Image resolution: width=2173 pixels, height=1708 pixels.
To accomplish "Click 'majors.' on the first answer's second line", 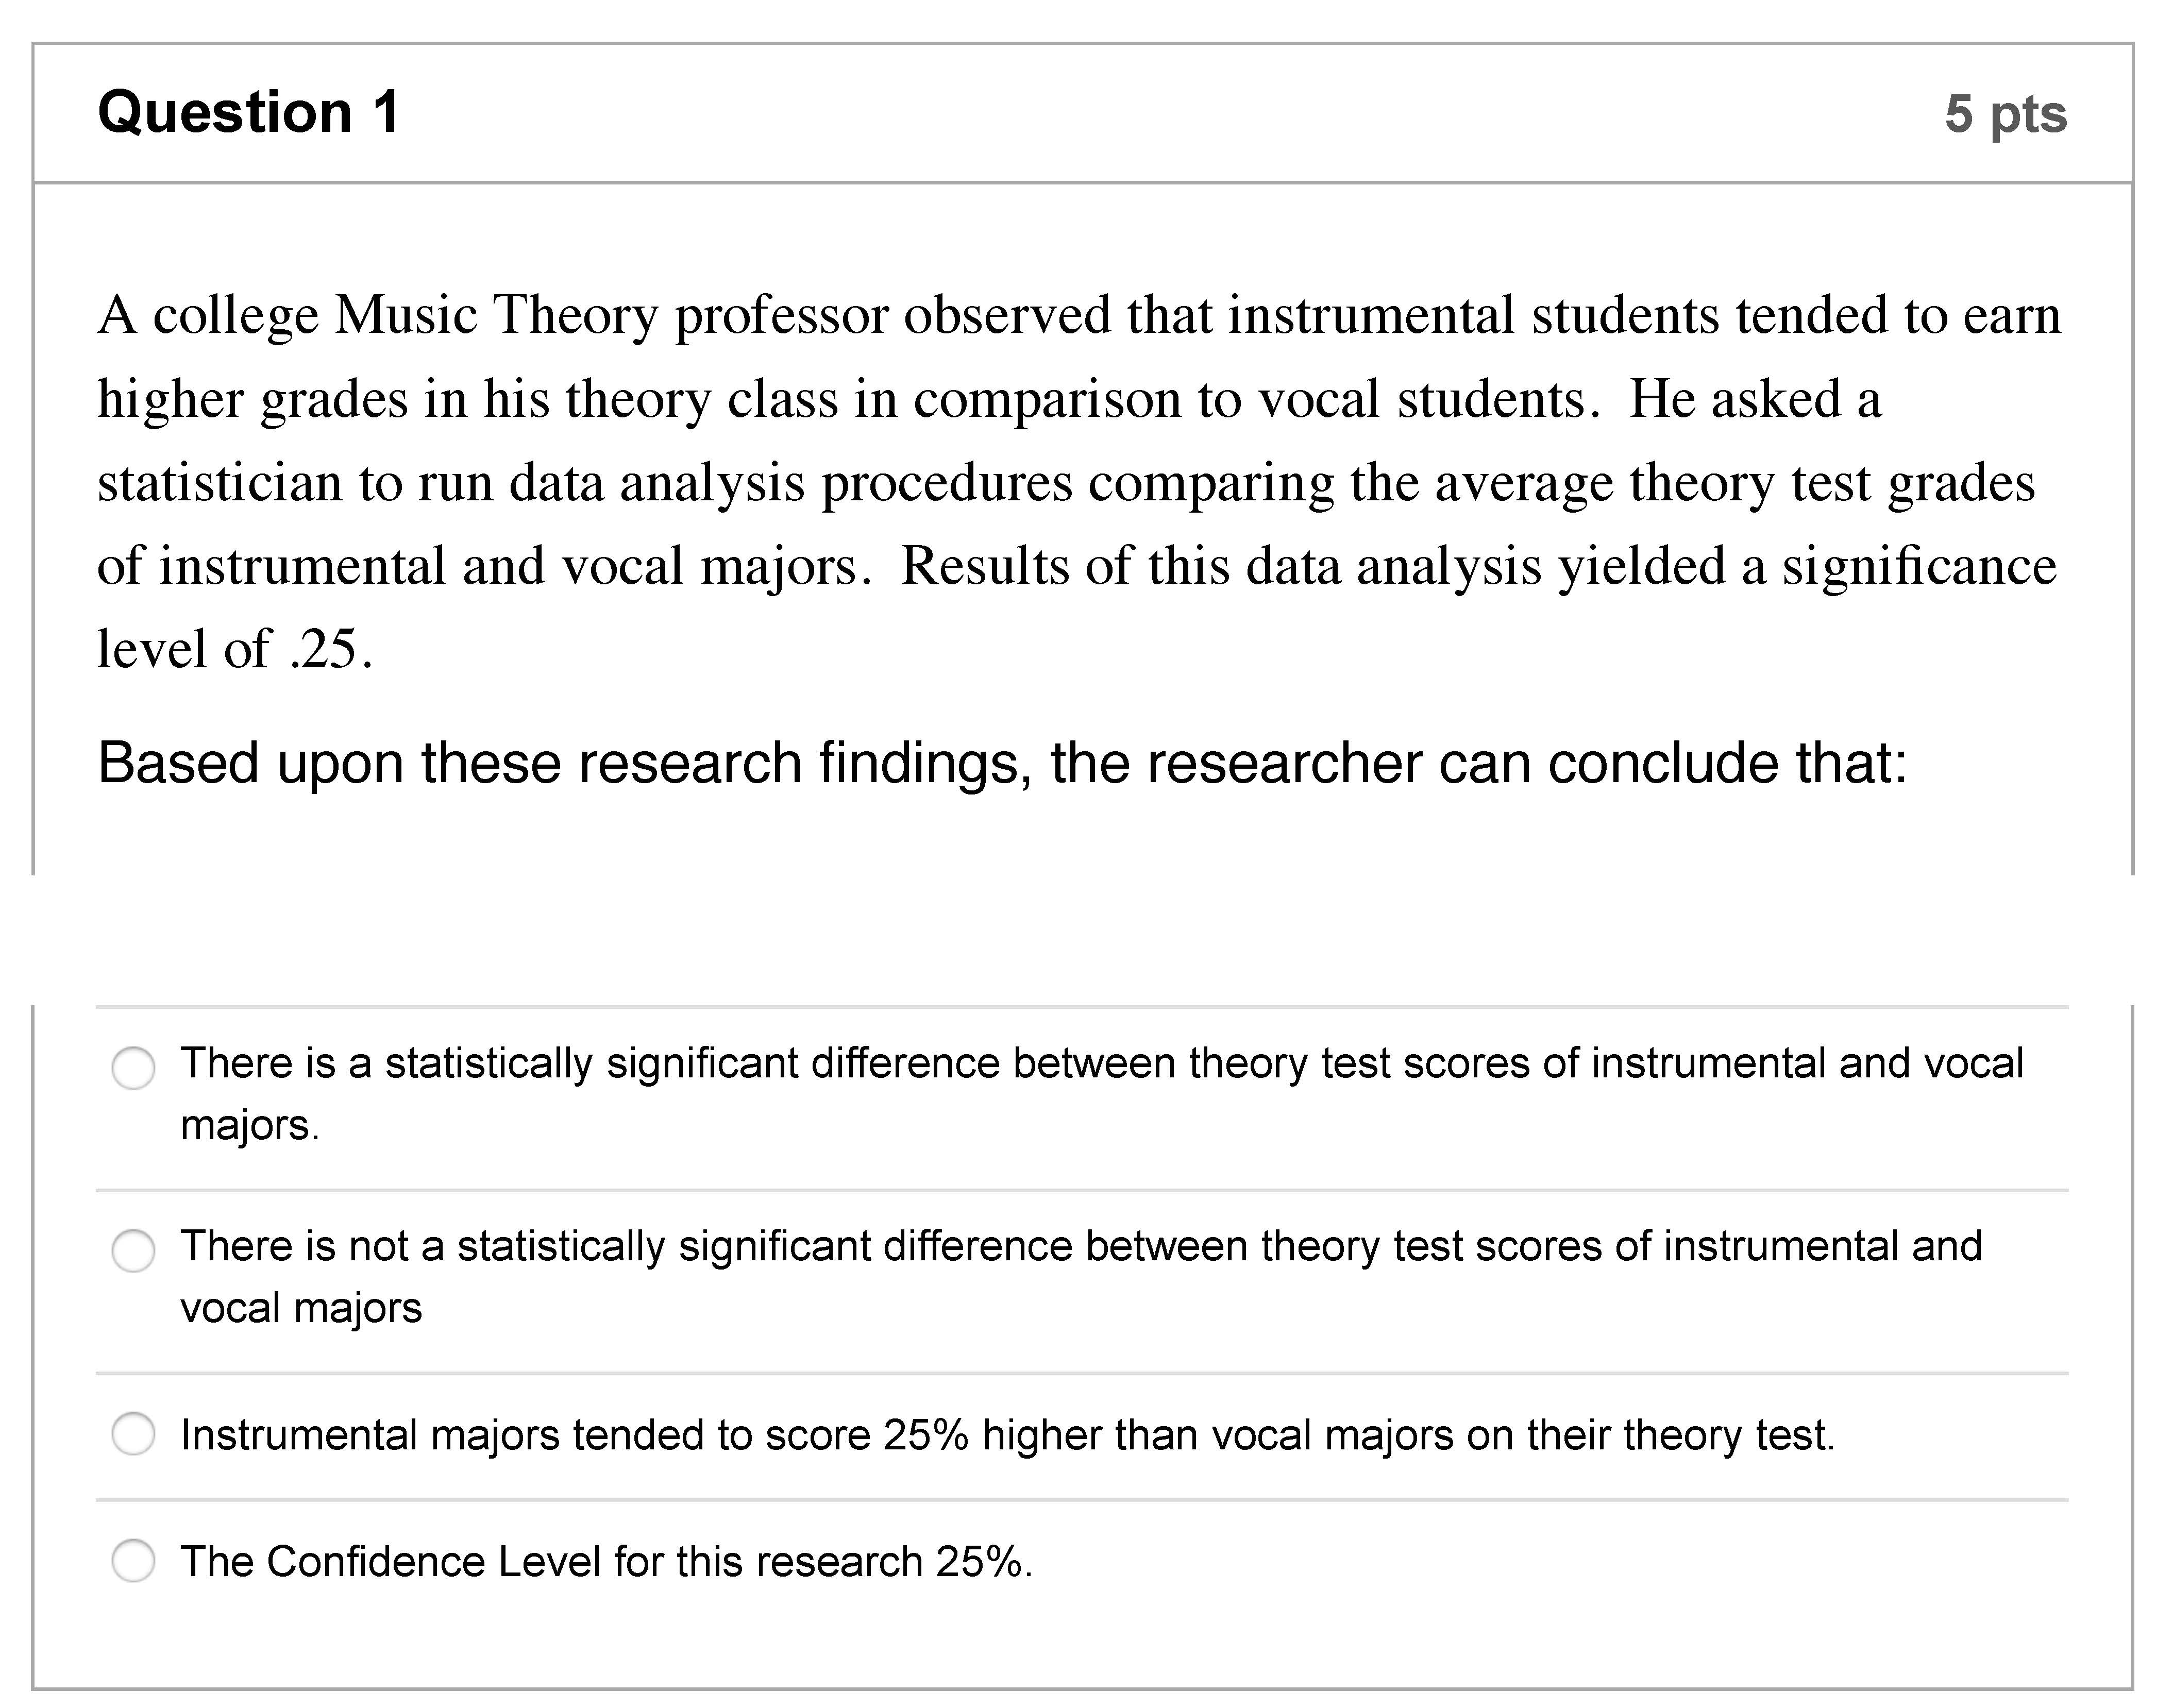I will (250, 1126).
